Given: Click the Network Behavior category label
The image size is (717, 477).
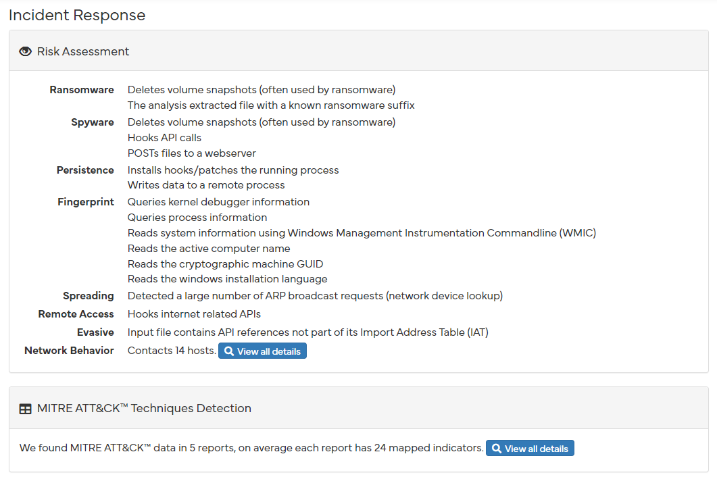Looking at the screenshot, I should (x=69, y=351).
